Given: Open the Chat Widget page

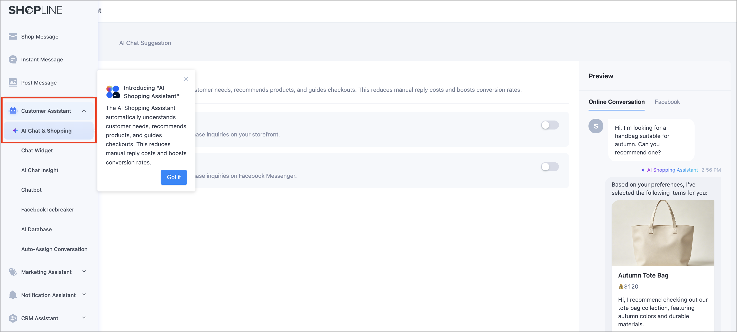Looking at the screenshot, I should [x=37, y=150].
